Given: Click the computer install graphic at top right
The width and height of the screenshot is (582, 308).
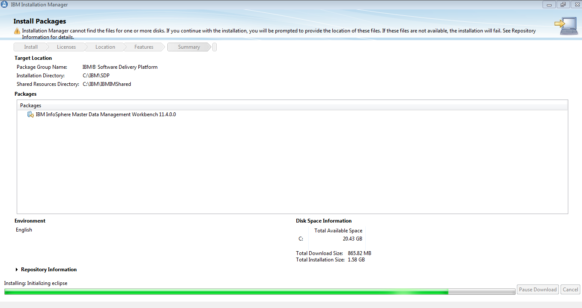Looking at the screenshot, I should [566, 26].
